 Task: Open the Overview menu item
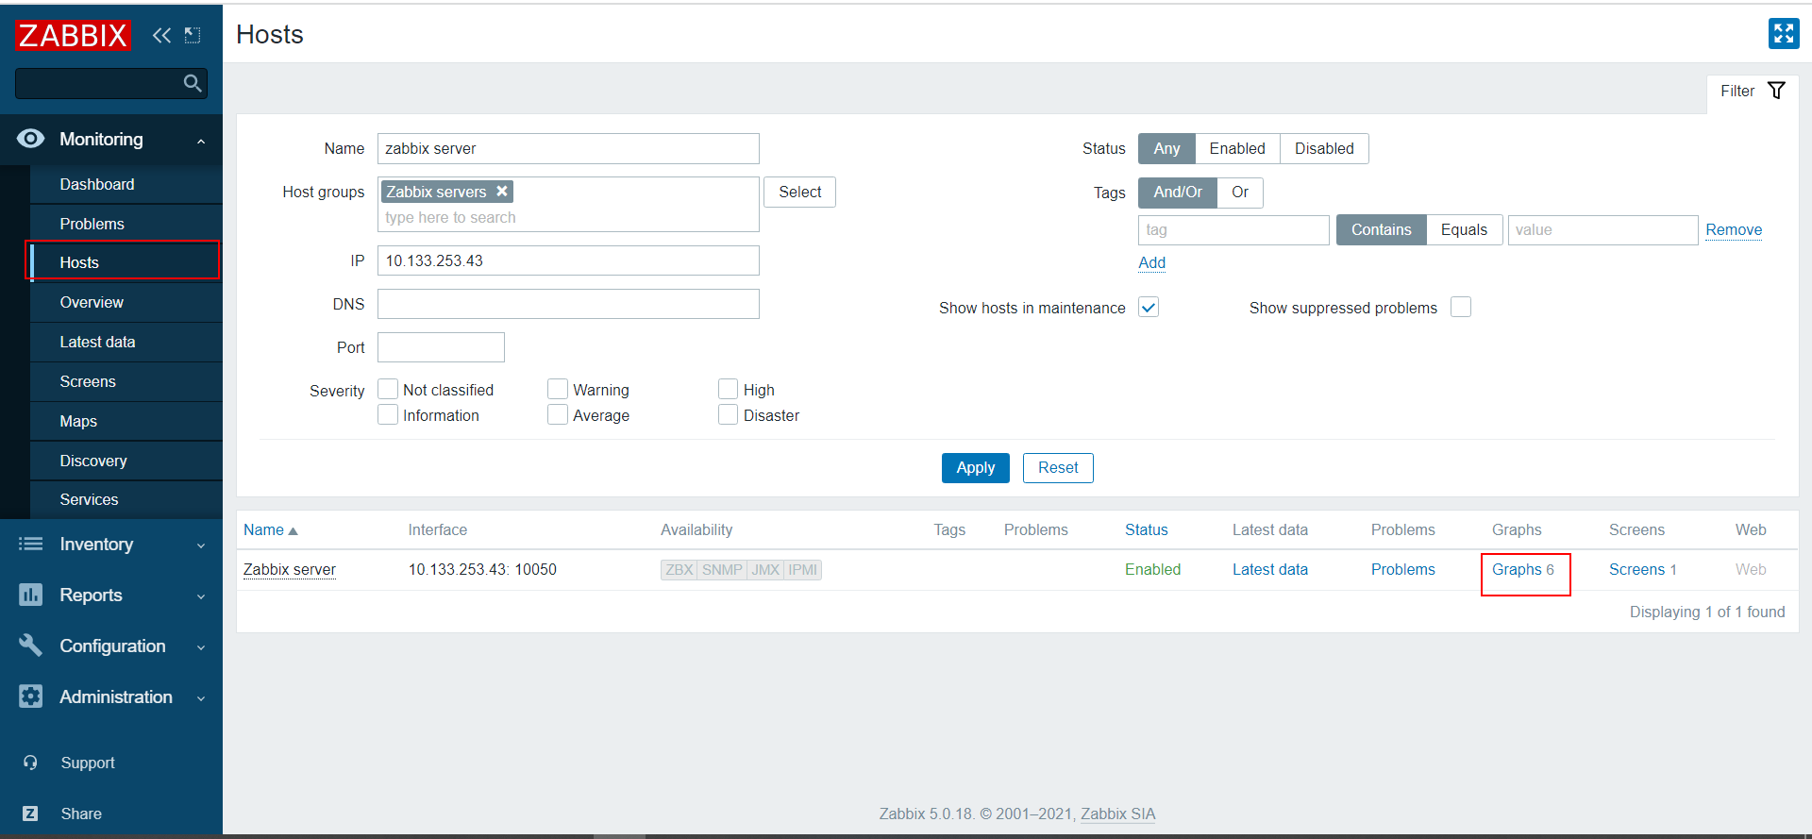pos(126,302)
